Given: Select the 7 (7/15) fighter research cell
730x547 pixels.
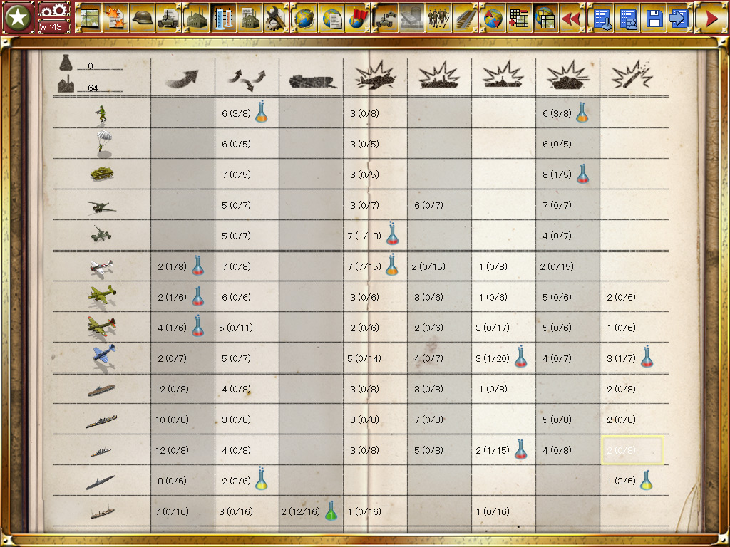Looking at the screenshot, I should (x=364, y=266).
